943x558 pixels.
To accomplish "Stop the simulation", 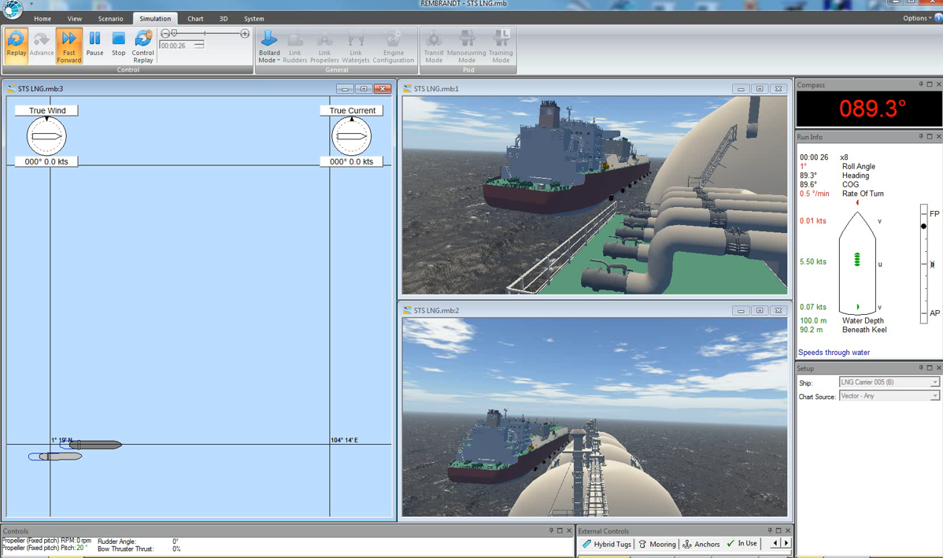I will (118, 44).
